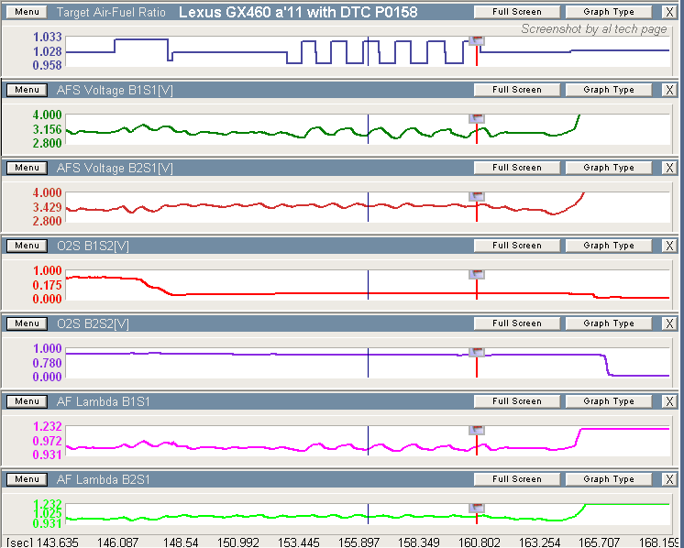684x548 pixels.
Task: Click Full Screen on AFS Voltage B2S1 graph
Action: (x=516, y=168)
